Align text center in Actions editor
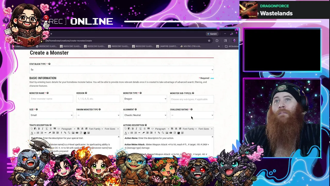Screen dimensions: 330x186 pos(176,129)
